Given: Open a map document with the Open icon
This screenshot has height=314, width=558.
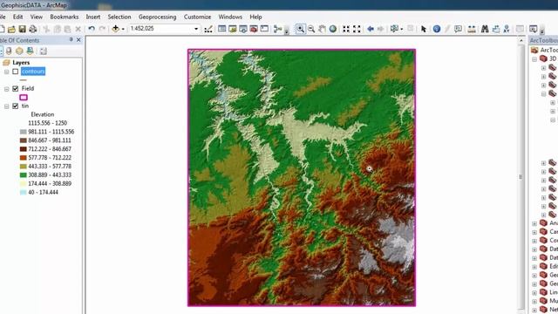Looking at the screenshot, I should (11, 29).
